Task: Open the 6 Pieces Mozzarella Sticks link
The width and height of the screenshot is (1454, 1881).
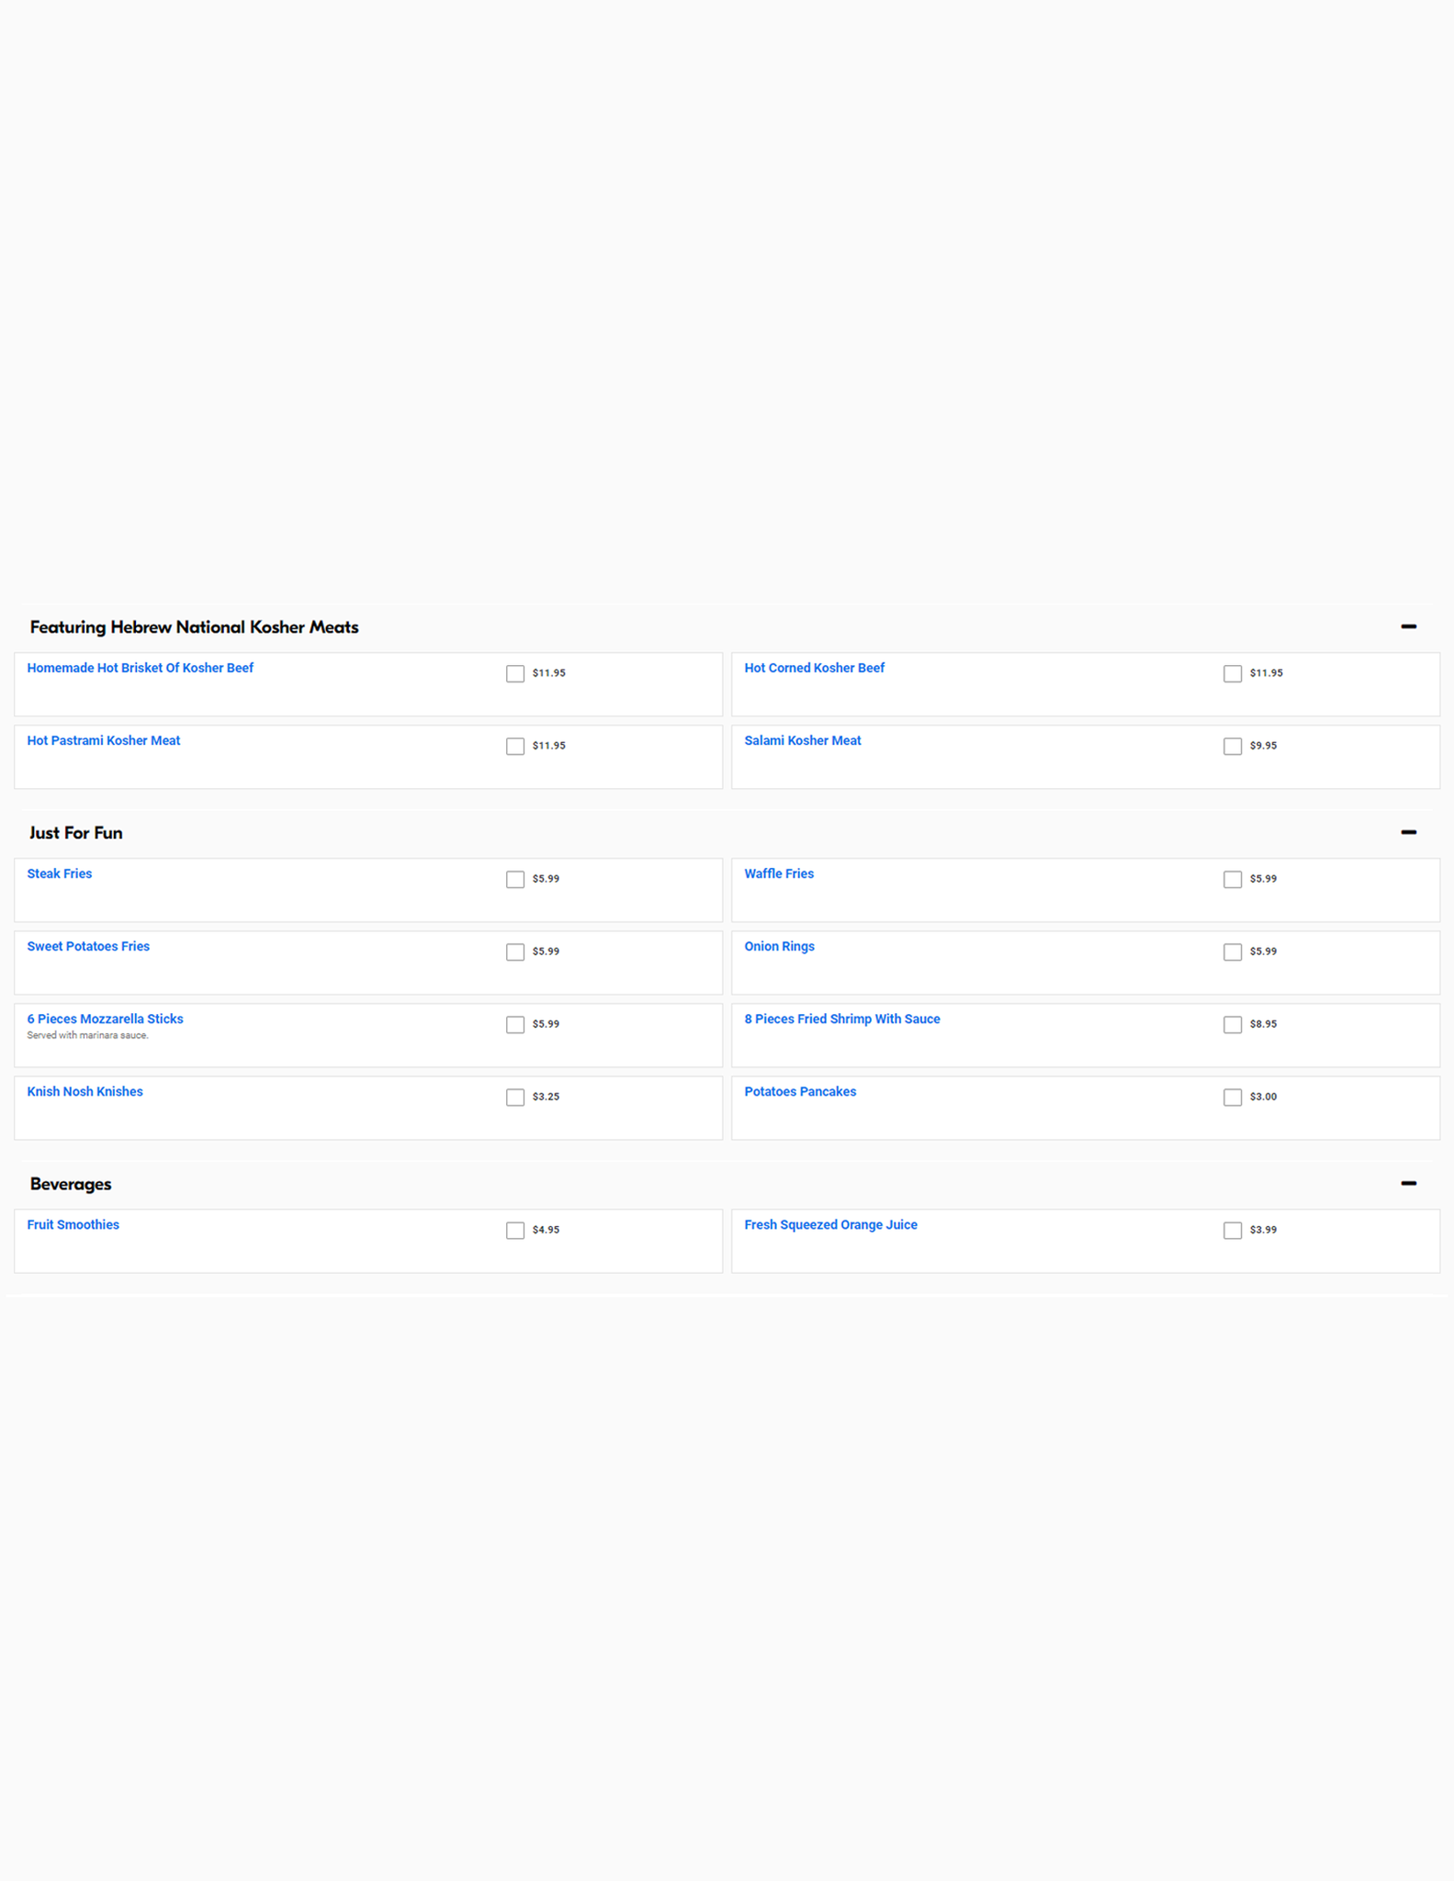Action: point(105,1019)
